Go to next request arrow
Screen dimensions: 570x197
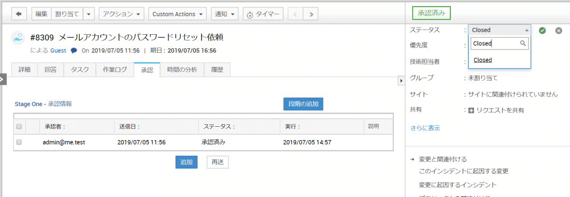pos(311,14)
